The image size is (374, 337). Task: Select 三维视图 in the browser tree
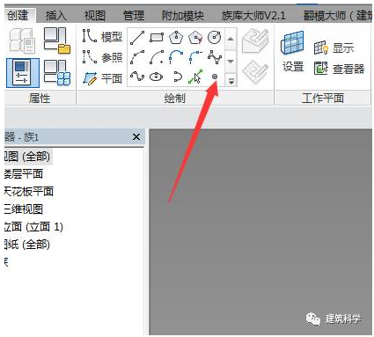click(24, 209)
